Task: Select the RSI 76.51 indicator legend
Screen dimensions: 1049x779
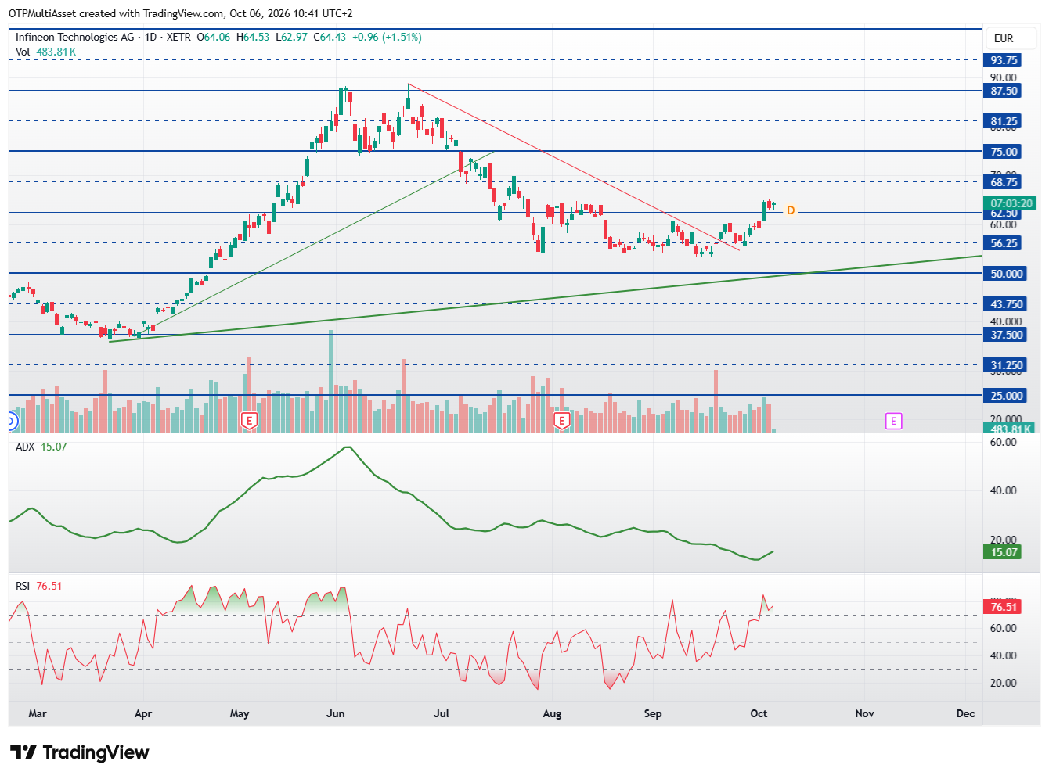Action: click(39, 586)
